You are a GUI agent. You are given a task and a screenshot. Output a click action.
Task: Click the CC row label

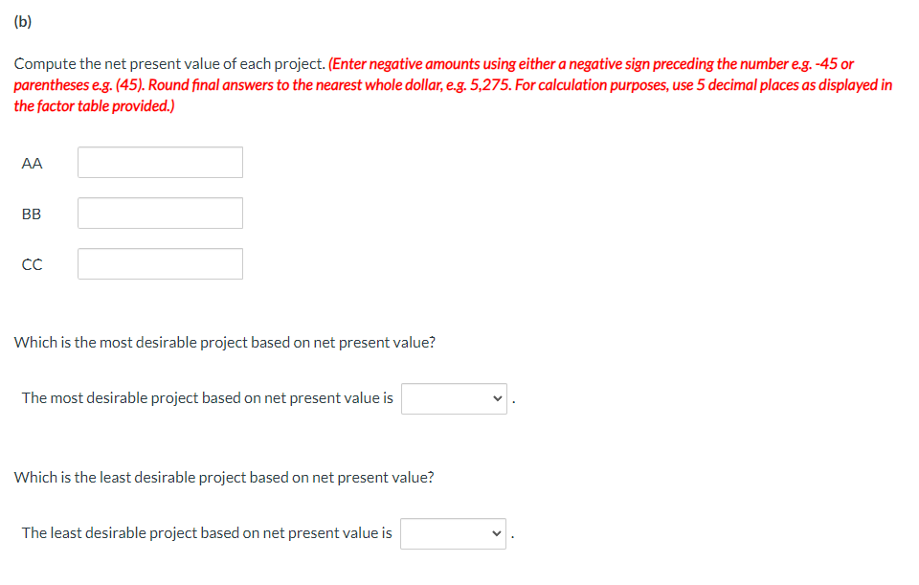point(32,264)
